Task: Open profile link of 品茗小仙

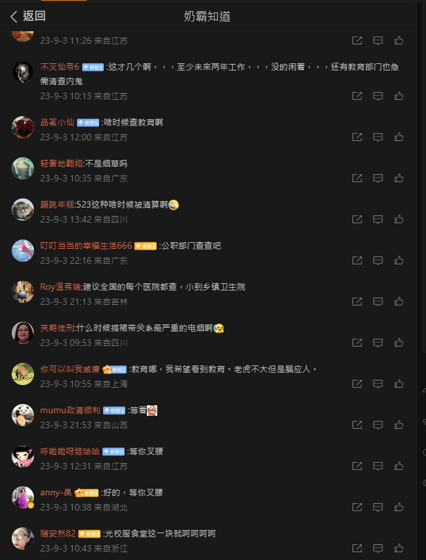Action: click(x=57, y=122)
